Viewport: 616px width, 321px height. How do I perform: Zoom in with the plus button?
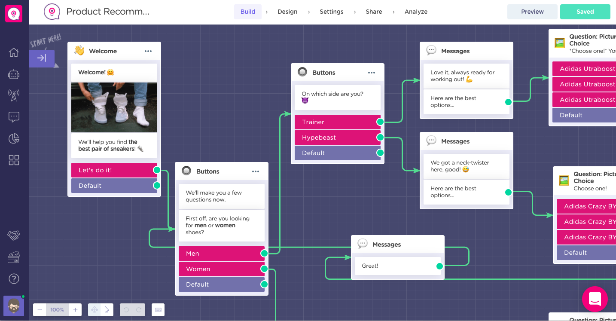tap(75, 310)
